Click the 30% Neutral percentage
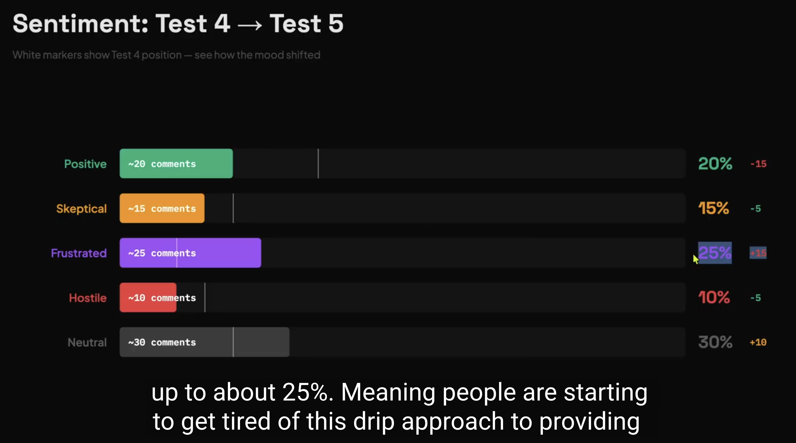Viewport: 796px width, 443px height. [x=715, y=342]
